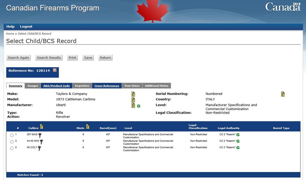Click the Canada wordmark logo

pos(283,7)
